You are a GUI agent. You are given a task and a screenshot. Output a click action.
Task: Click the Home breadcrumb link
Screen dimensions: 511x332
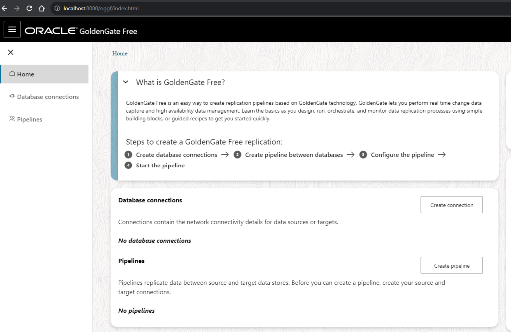tap(120, 53)
